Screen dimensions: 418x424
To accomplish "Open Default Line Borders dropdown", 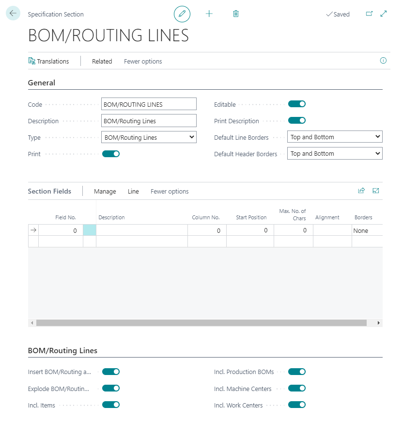I will (335, 137).
